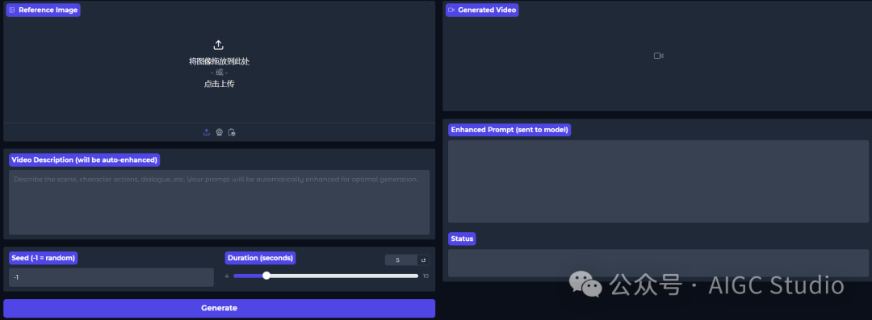
Task: Click the Duration (seconds) label
Action: click(260, 258)
